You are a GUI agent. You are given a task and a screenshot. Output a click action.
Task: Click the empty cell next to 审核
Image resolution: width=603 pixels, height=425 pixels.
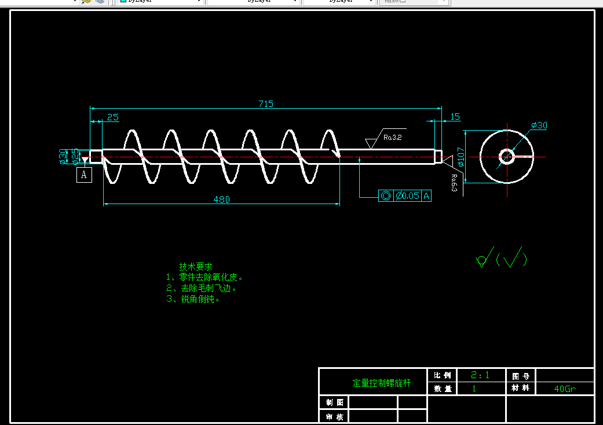(373, 416)
